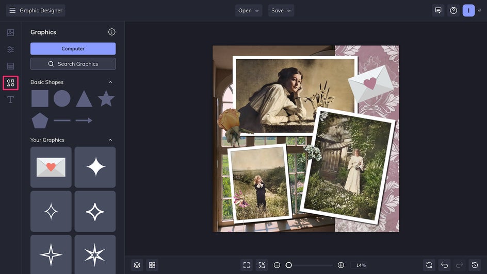Open the Image Manager sidebar tab
The height and width of the screenshot is (274, 487).
[10, 32]
